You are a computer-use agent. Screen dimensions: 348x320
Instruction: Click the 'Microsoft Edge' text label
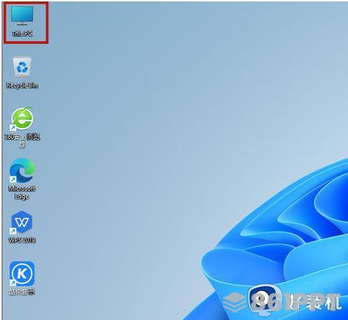point(22,193)
